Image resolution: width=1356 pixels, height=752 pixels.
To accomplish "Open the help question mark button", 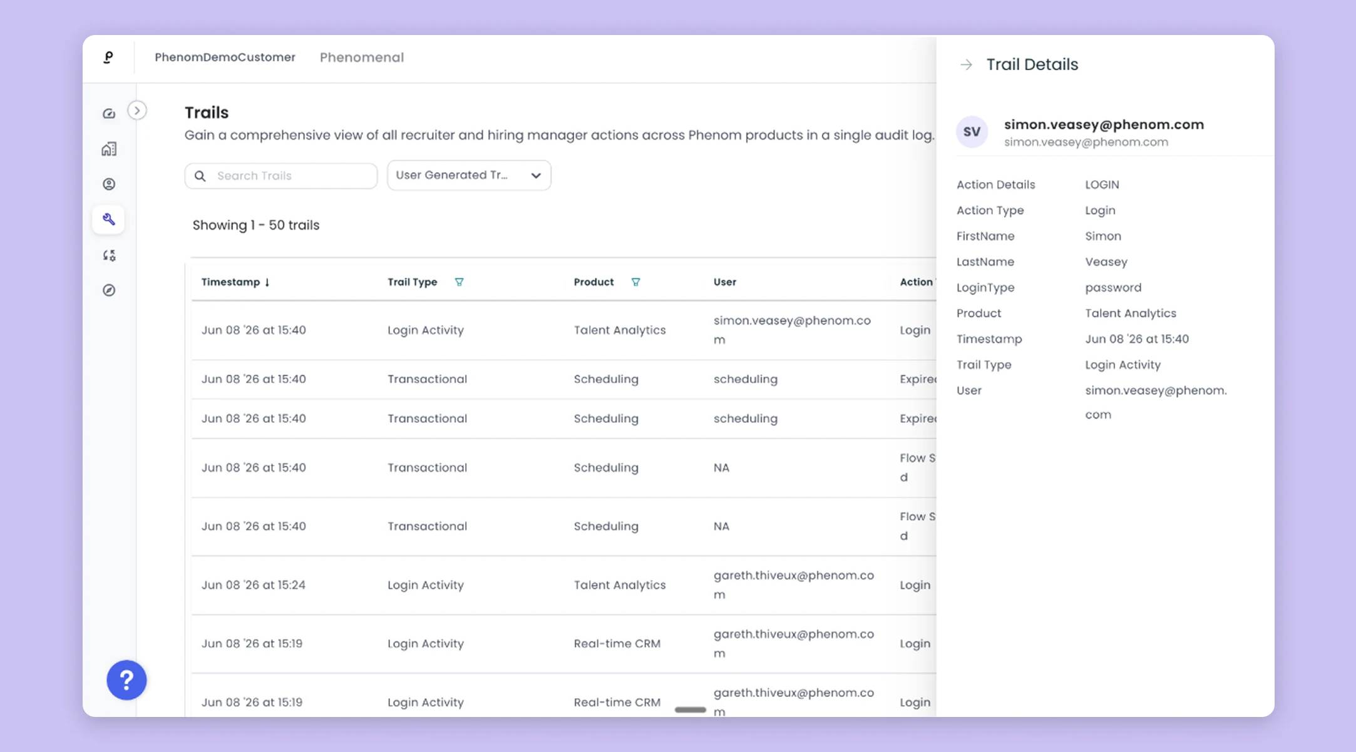I will point(126,680).
